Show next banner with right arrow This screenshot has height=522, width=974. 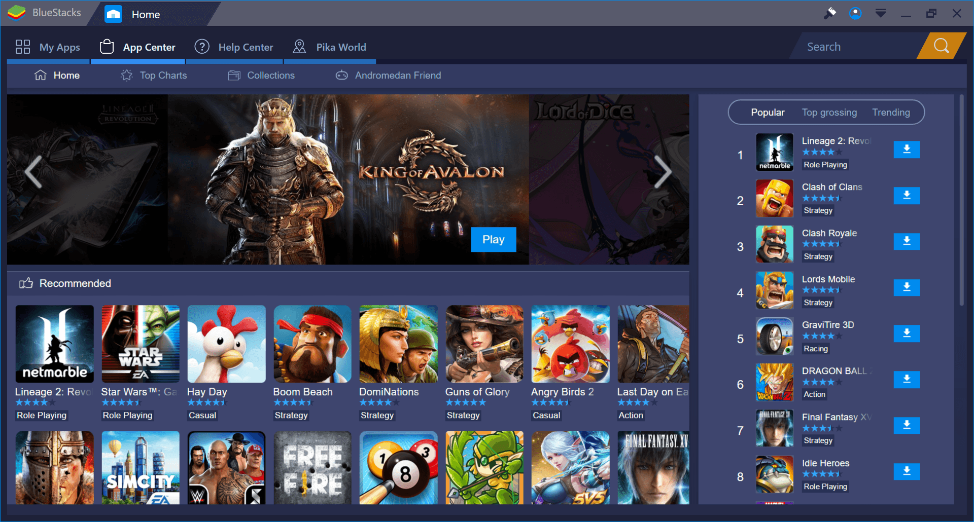[662, 172]
